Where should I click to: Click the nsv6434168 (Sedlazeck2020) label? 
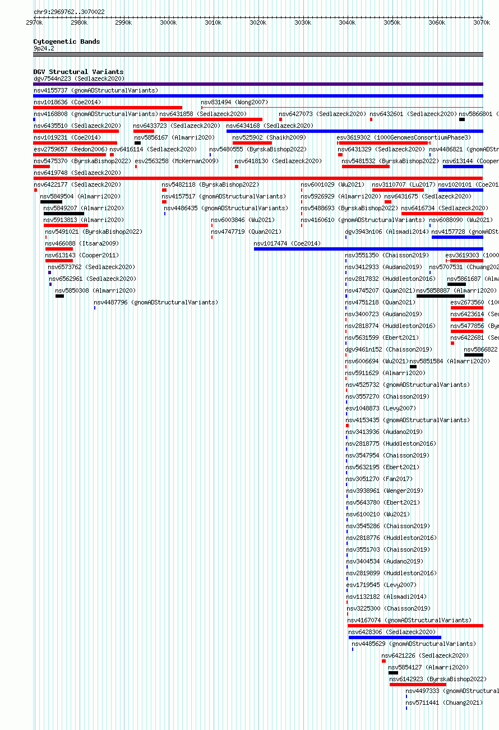(270, 126)
